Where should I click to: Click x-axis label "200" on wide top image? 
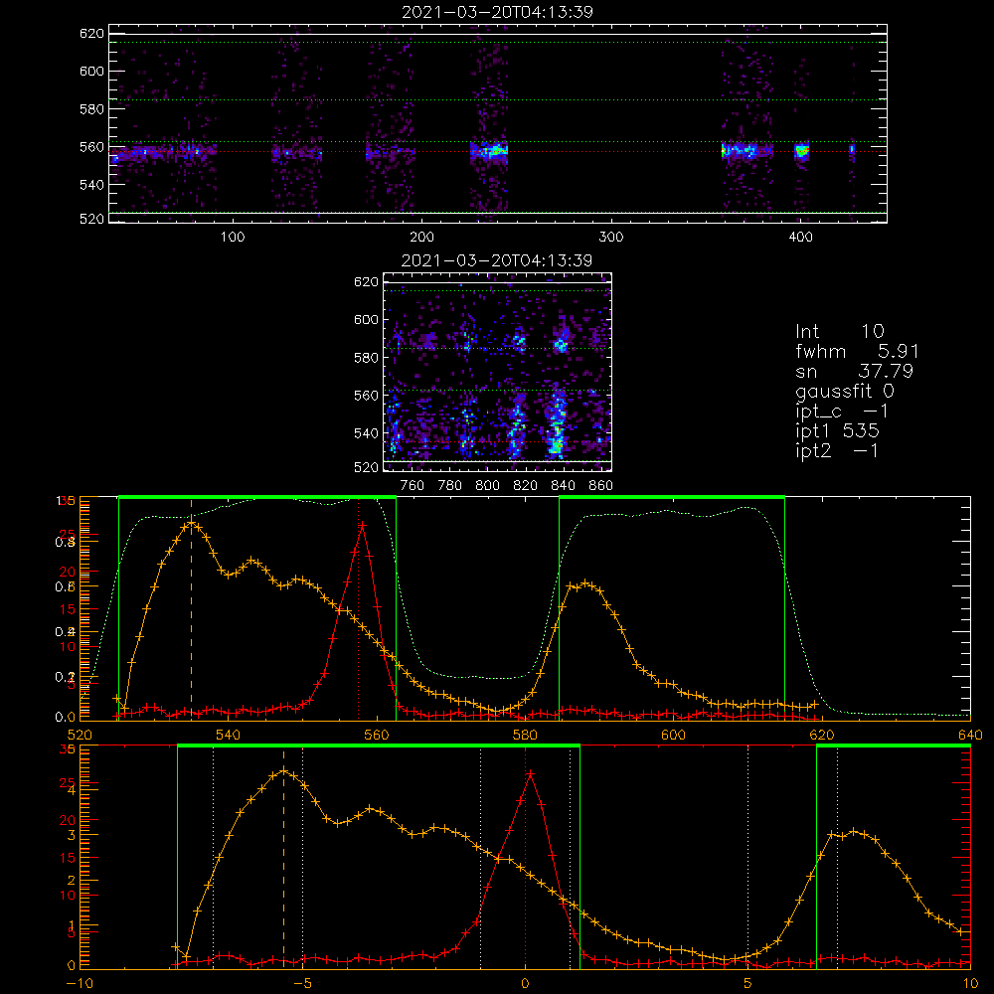(x=422, y=238)
